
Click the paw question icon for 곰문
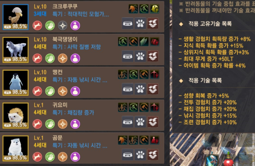[140, 155]
